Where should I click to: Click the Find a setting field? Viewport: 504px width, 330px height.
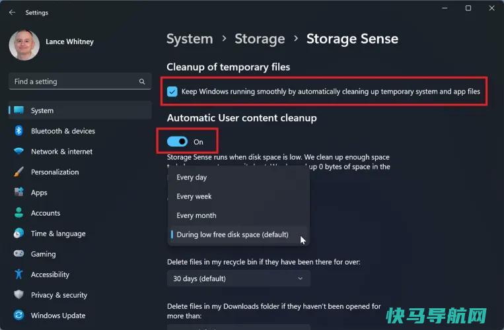[x=80, y=82]
